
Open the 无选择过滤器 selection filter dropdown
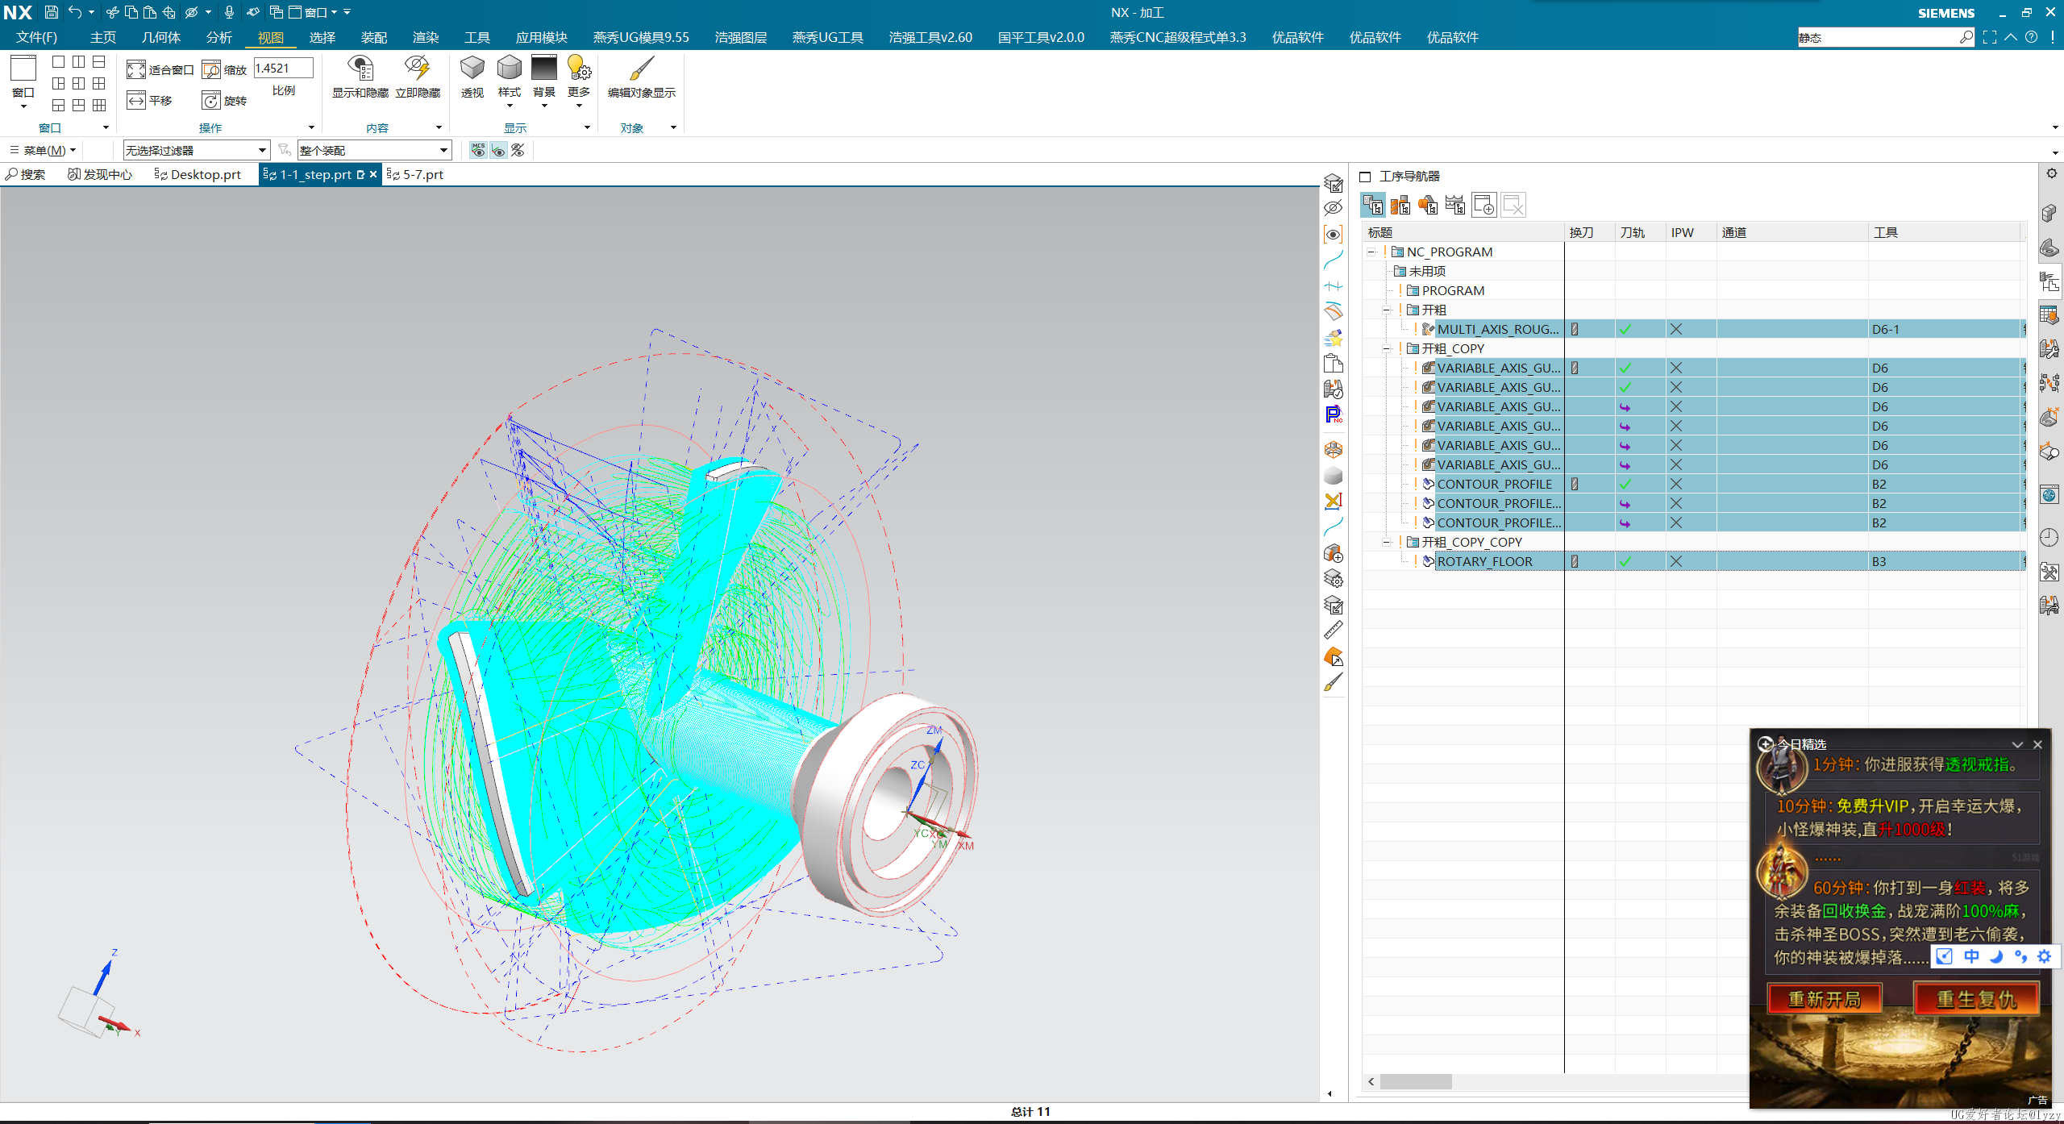pyautogui.click(x=196, y=151)
